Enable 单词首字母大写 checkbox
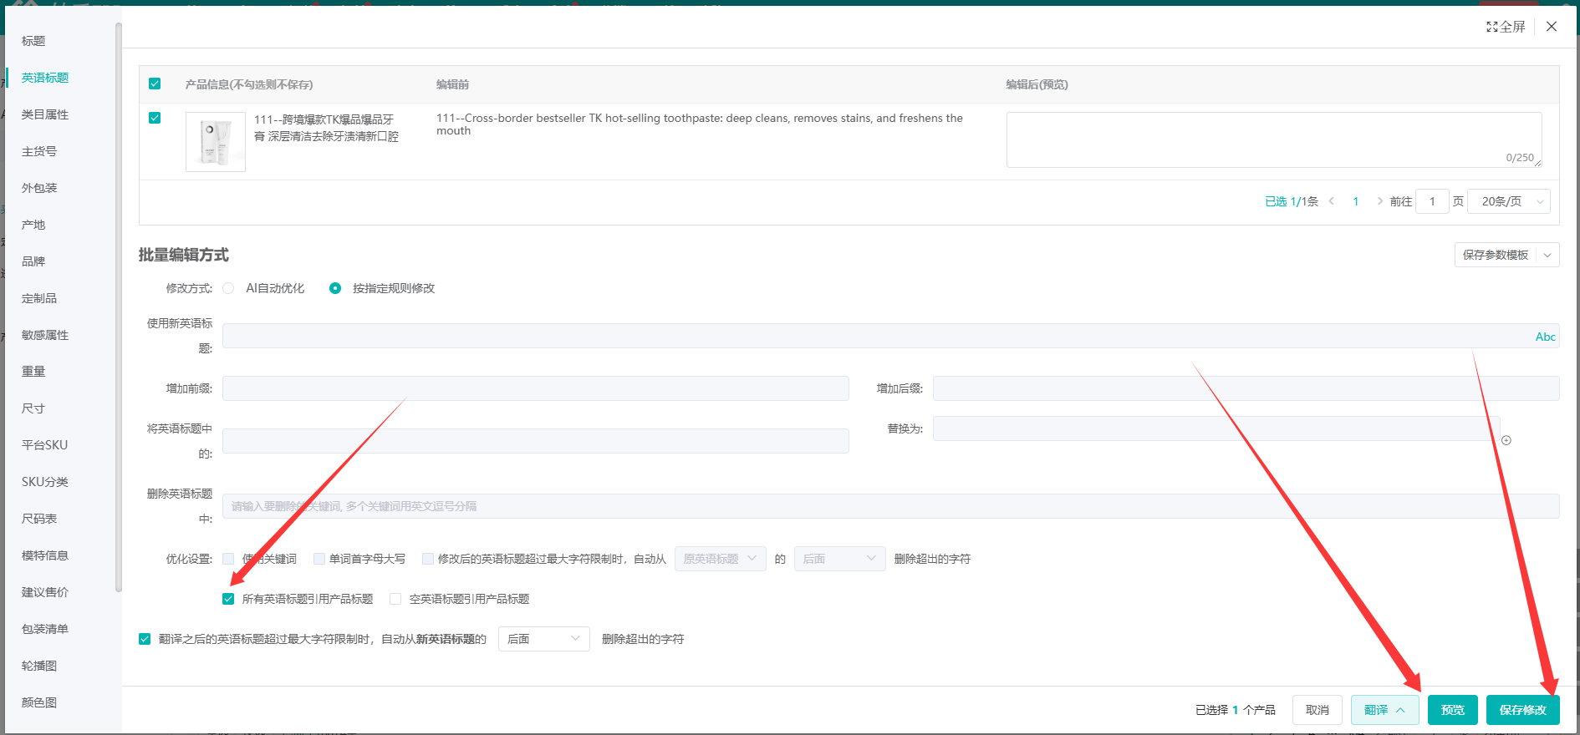 pos(319,559)
